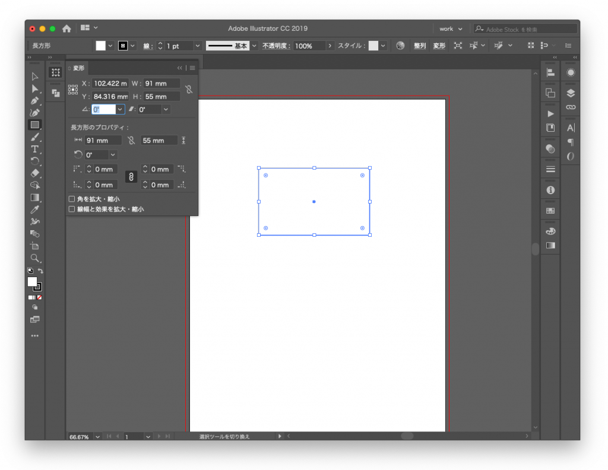Open Edit Toolbar three-dots button
Image resolution: width=608 pixels, height=470 pixels.
35,336
